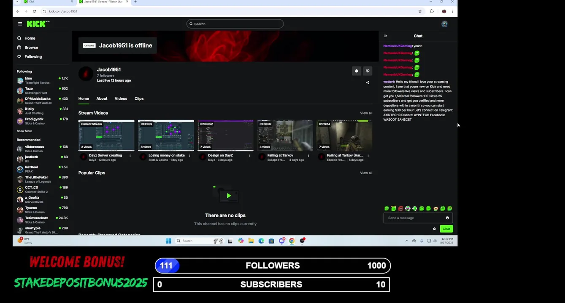565x303 pixels.
Task: Open File Explorer from taskbar
Action: click(x=251, y=241)
